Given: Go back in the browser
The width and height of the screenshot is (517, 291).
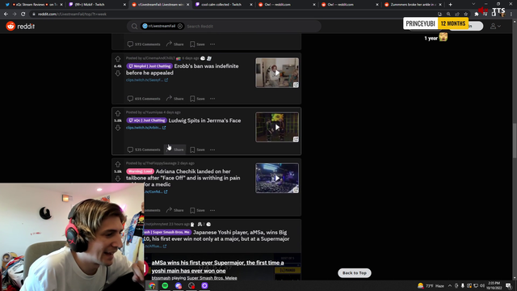Looking at the screenshot, I should [x=6, y=15].
